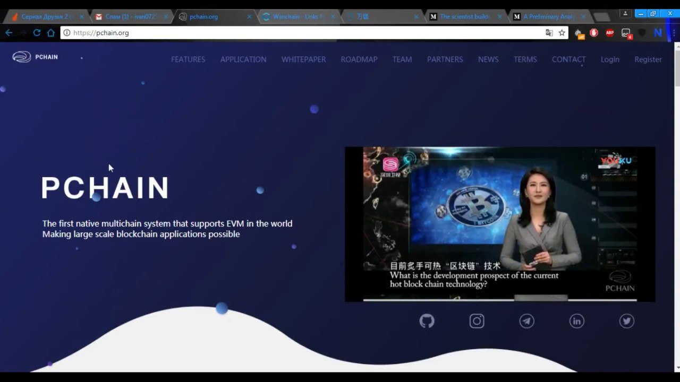Click the Register link
Image resolution: width=680 pixels, height=382 pixels.
pyautogui.click(x=648, y=59)
